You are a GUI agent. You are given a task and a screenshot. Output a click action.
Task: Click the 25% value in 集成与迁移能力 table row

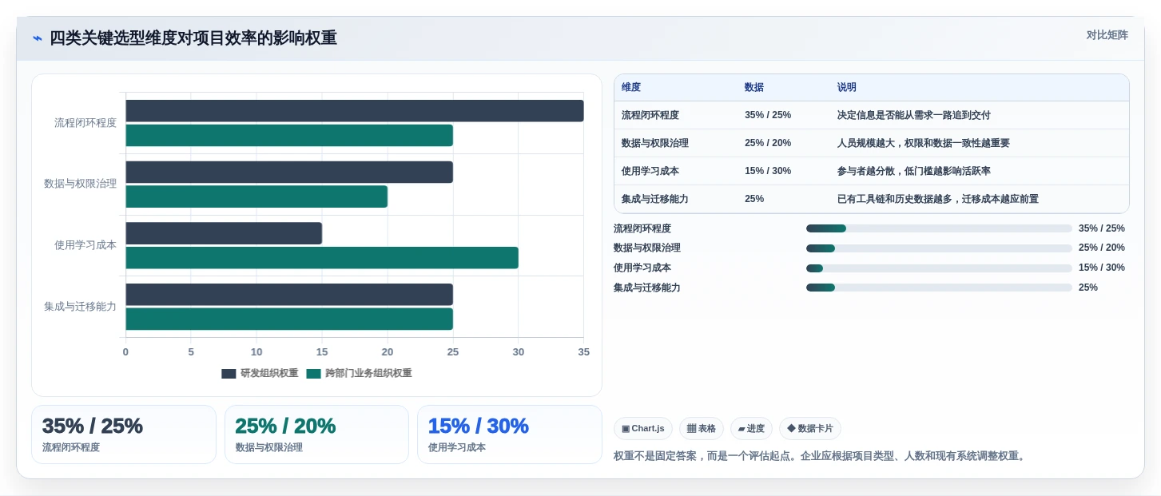[754, 199]
